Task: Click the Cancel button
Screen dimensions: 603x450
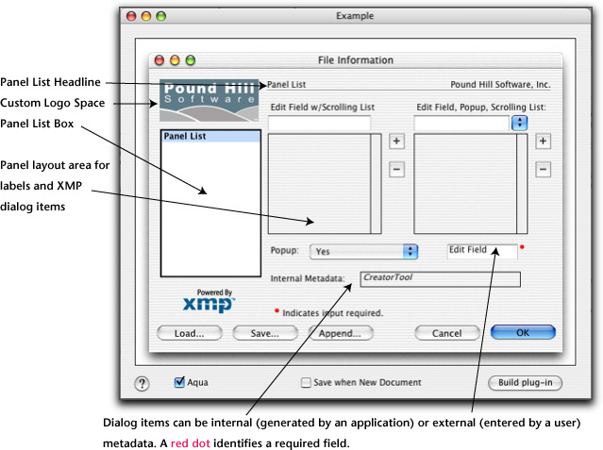Action: pyautogui.click(x=446, y=333)
